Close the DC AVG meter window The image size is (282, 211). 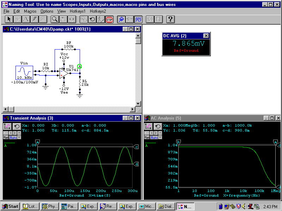click(x=206, y=36)
